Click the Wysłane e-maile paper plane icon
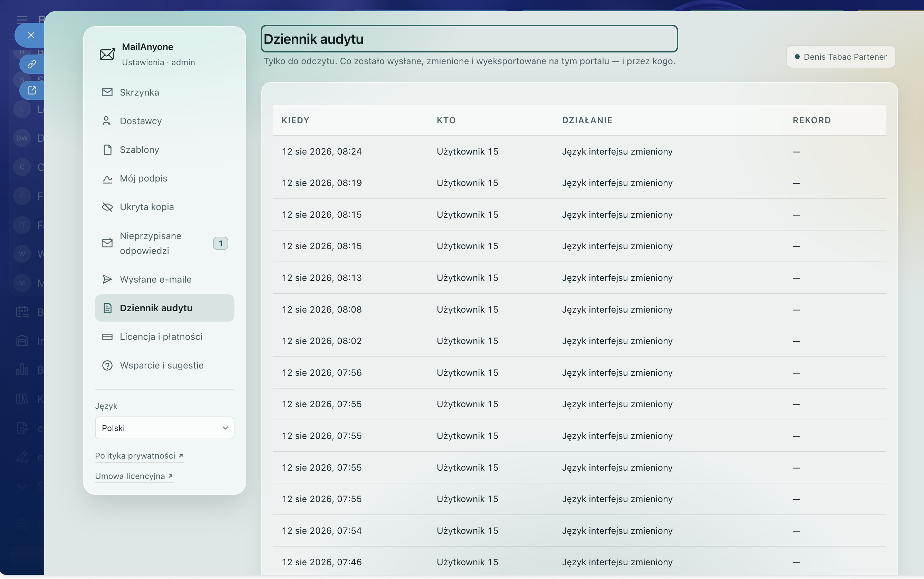This screenshot has height=579, width=924. (107, 279)
